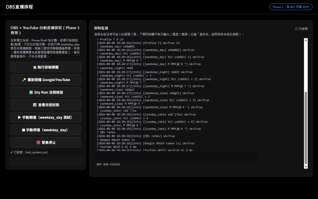Click the OBS直播排程 page title
This screenshot has width=318, height=199.
click(x=19, y=7)
